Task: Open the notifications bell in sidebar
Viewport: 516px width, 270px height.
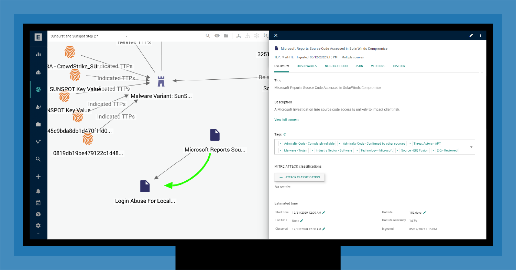Action: [38, 191]
